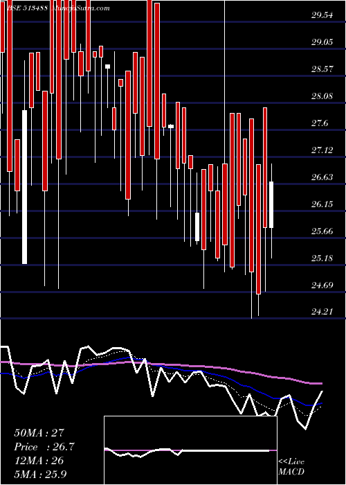Click the 50MA : 27 readout
346x485 pixels.
click(39, 433)
